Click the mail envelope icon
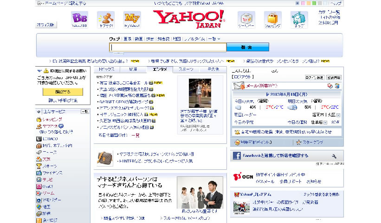 (x=239, y=86)
